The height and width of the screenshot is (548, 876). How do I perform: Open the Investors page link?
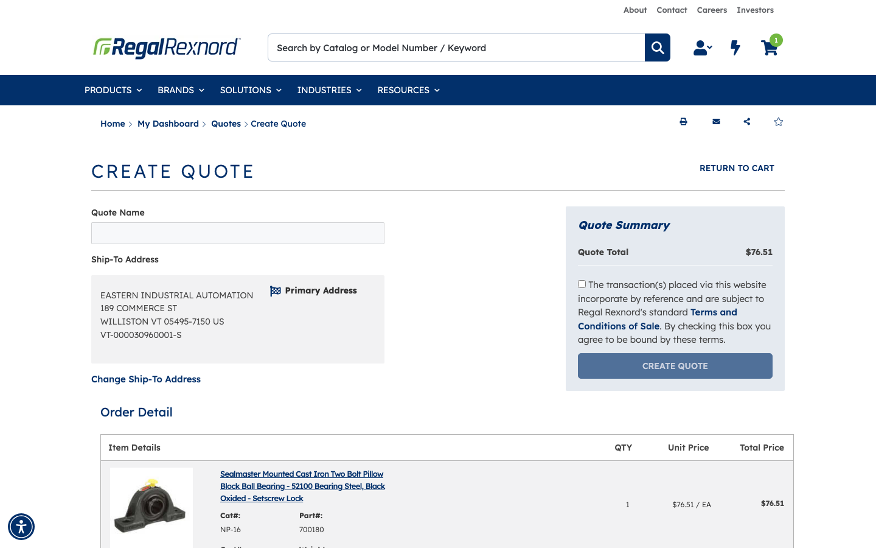point(755,10)
